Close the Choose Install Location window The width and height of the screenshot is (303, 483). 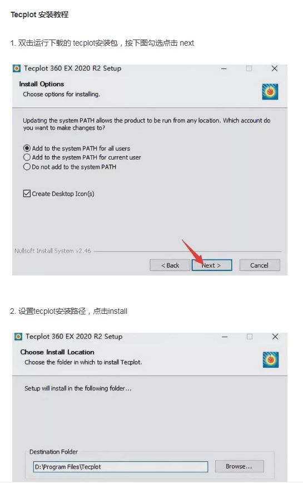coord(275,336)
